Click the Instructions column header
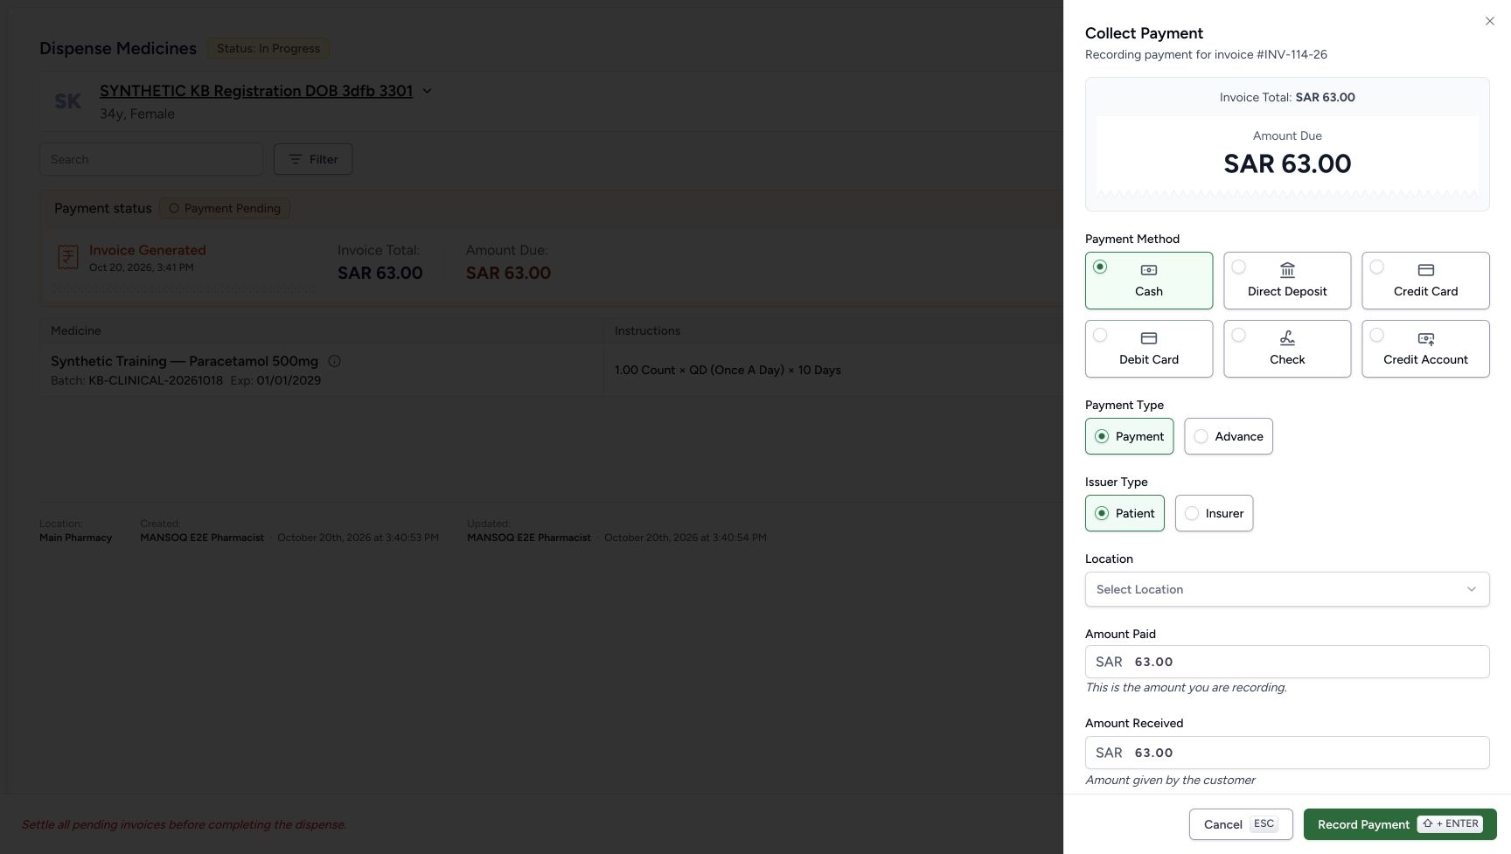Image resolution: width=1511 pixels, height=854 pixels. click(x=647, y=330)
